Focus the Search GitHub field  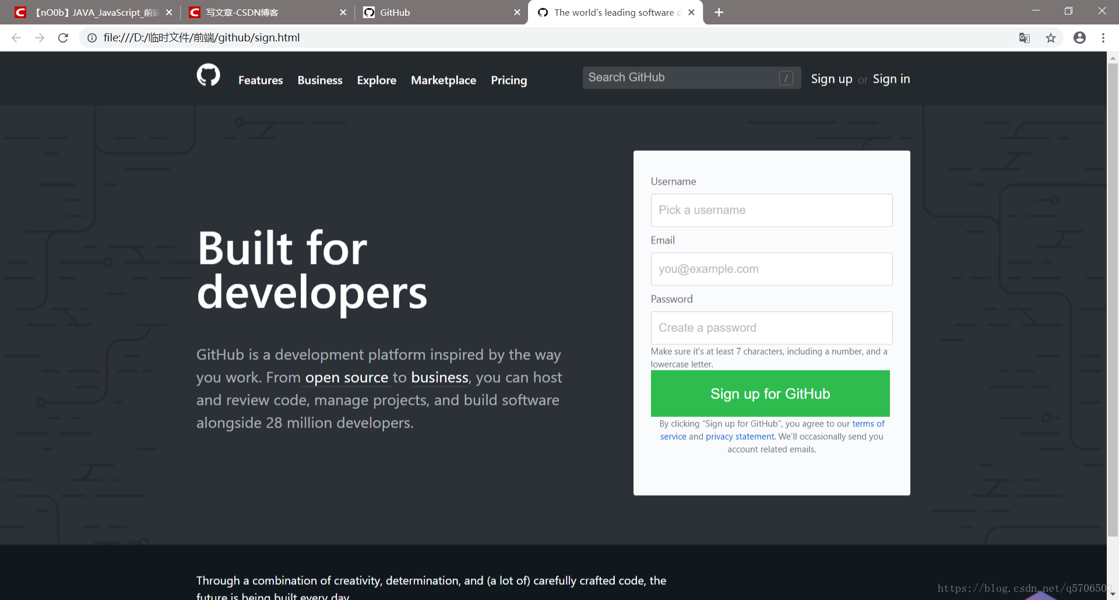pos(691,77)
